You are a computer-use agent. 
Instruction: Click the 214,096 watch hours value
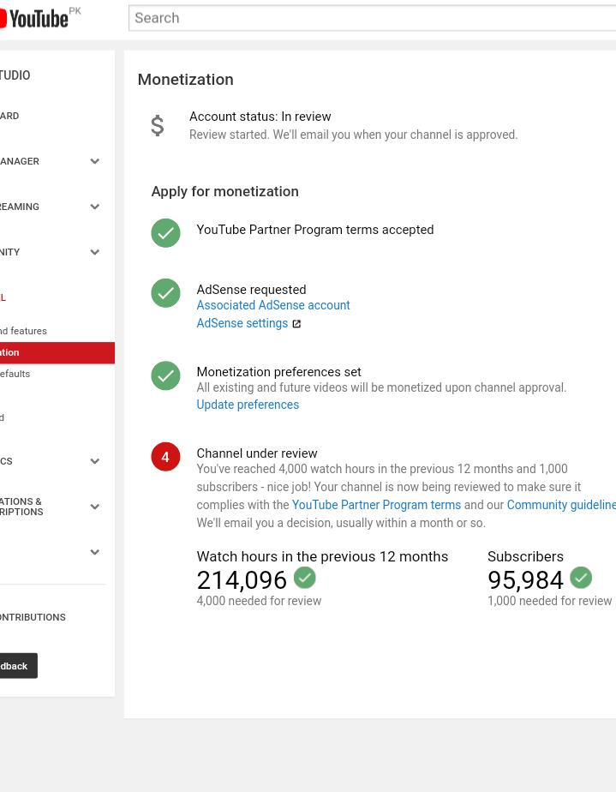[242, 579]
